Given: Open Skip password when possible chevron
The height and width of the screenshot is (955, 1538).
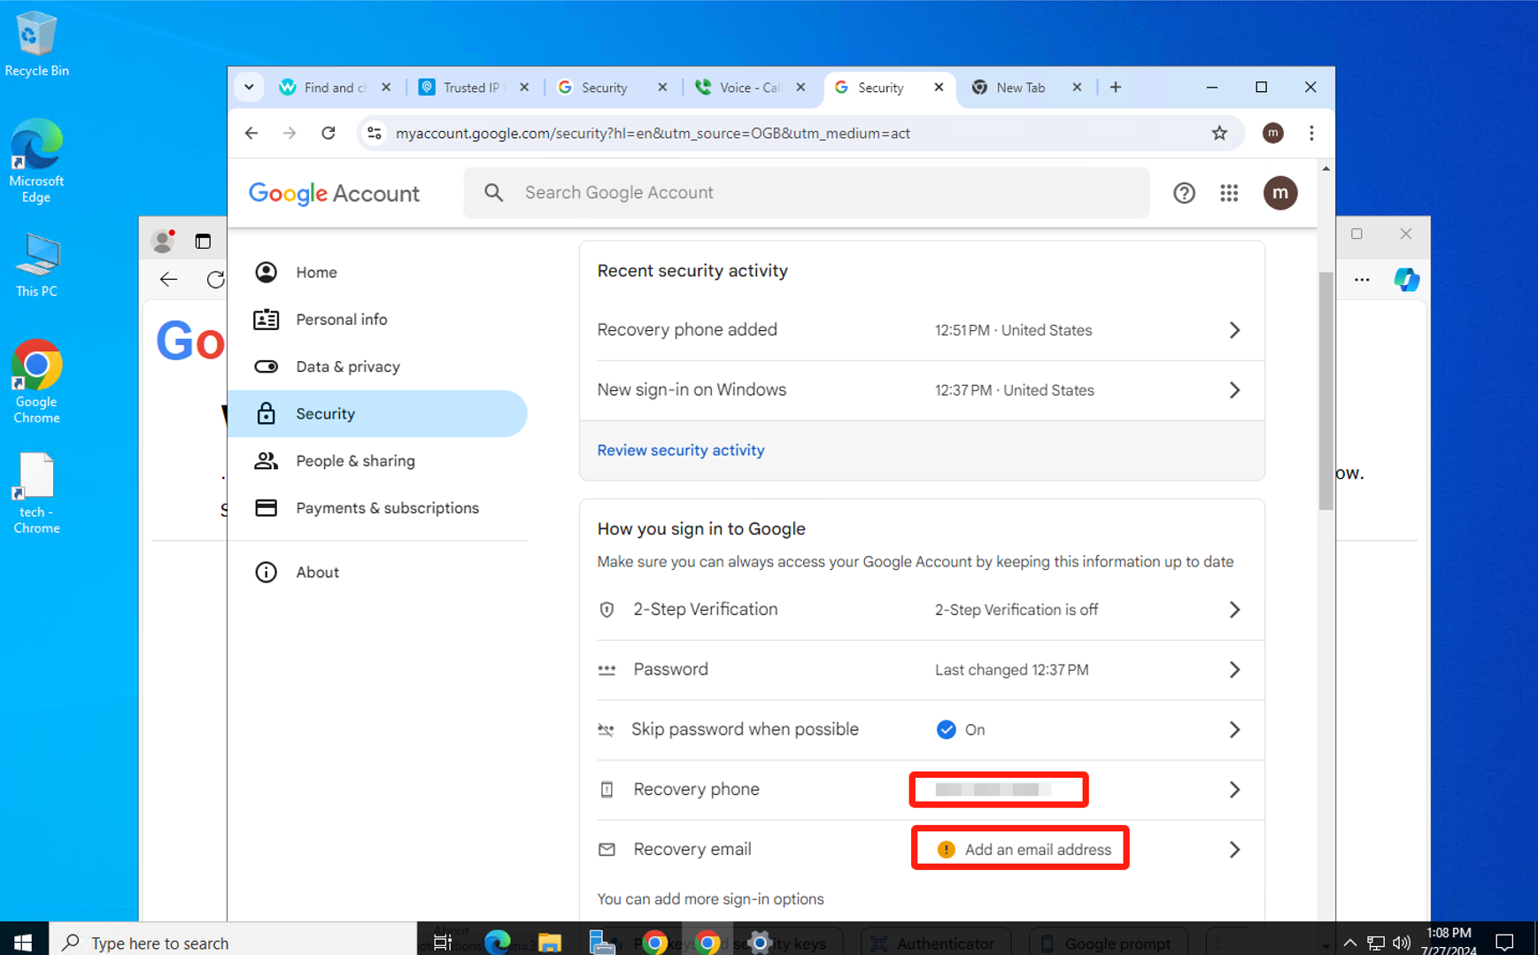Looking at the screenshot, I should click(x=1234, y=729).
